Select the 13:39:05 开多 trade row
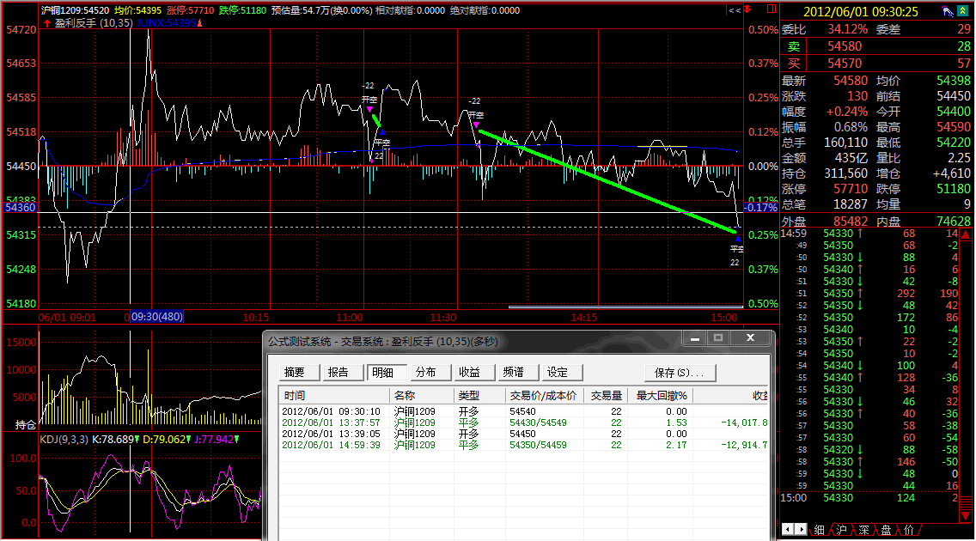 523,434
